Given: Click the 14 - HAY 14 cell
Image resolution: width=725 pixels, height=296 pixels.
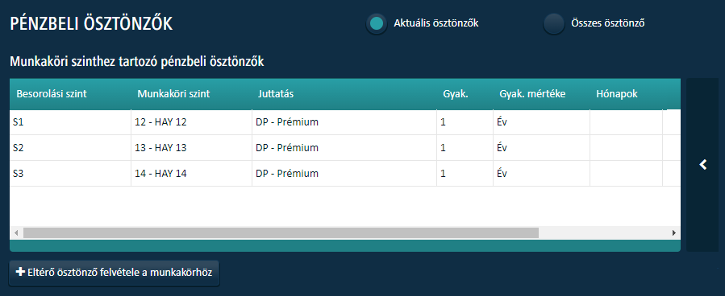Looking at the screenshot, I should 191,174.
